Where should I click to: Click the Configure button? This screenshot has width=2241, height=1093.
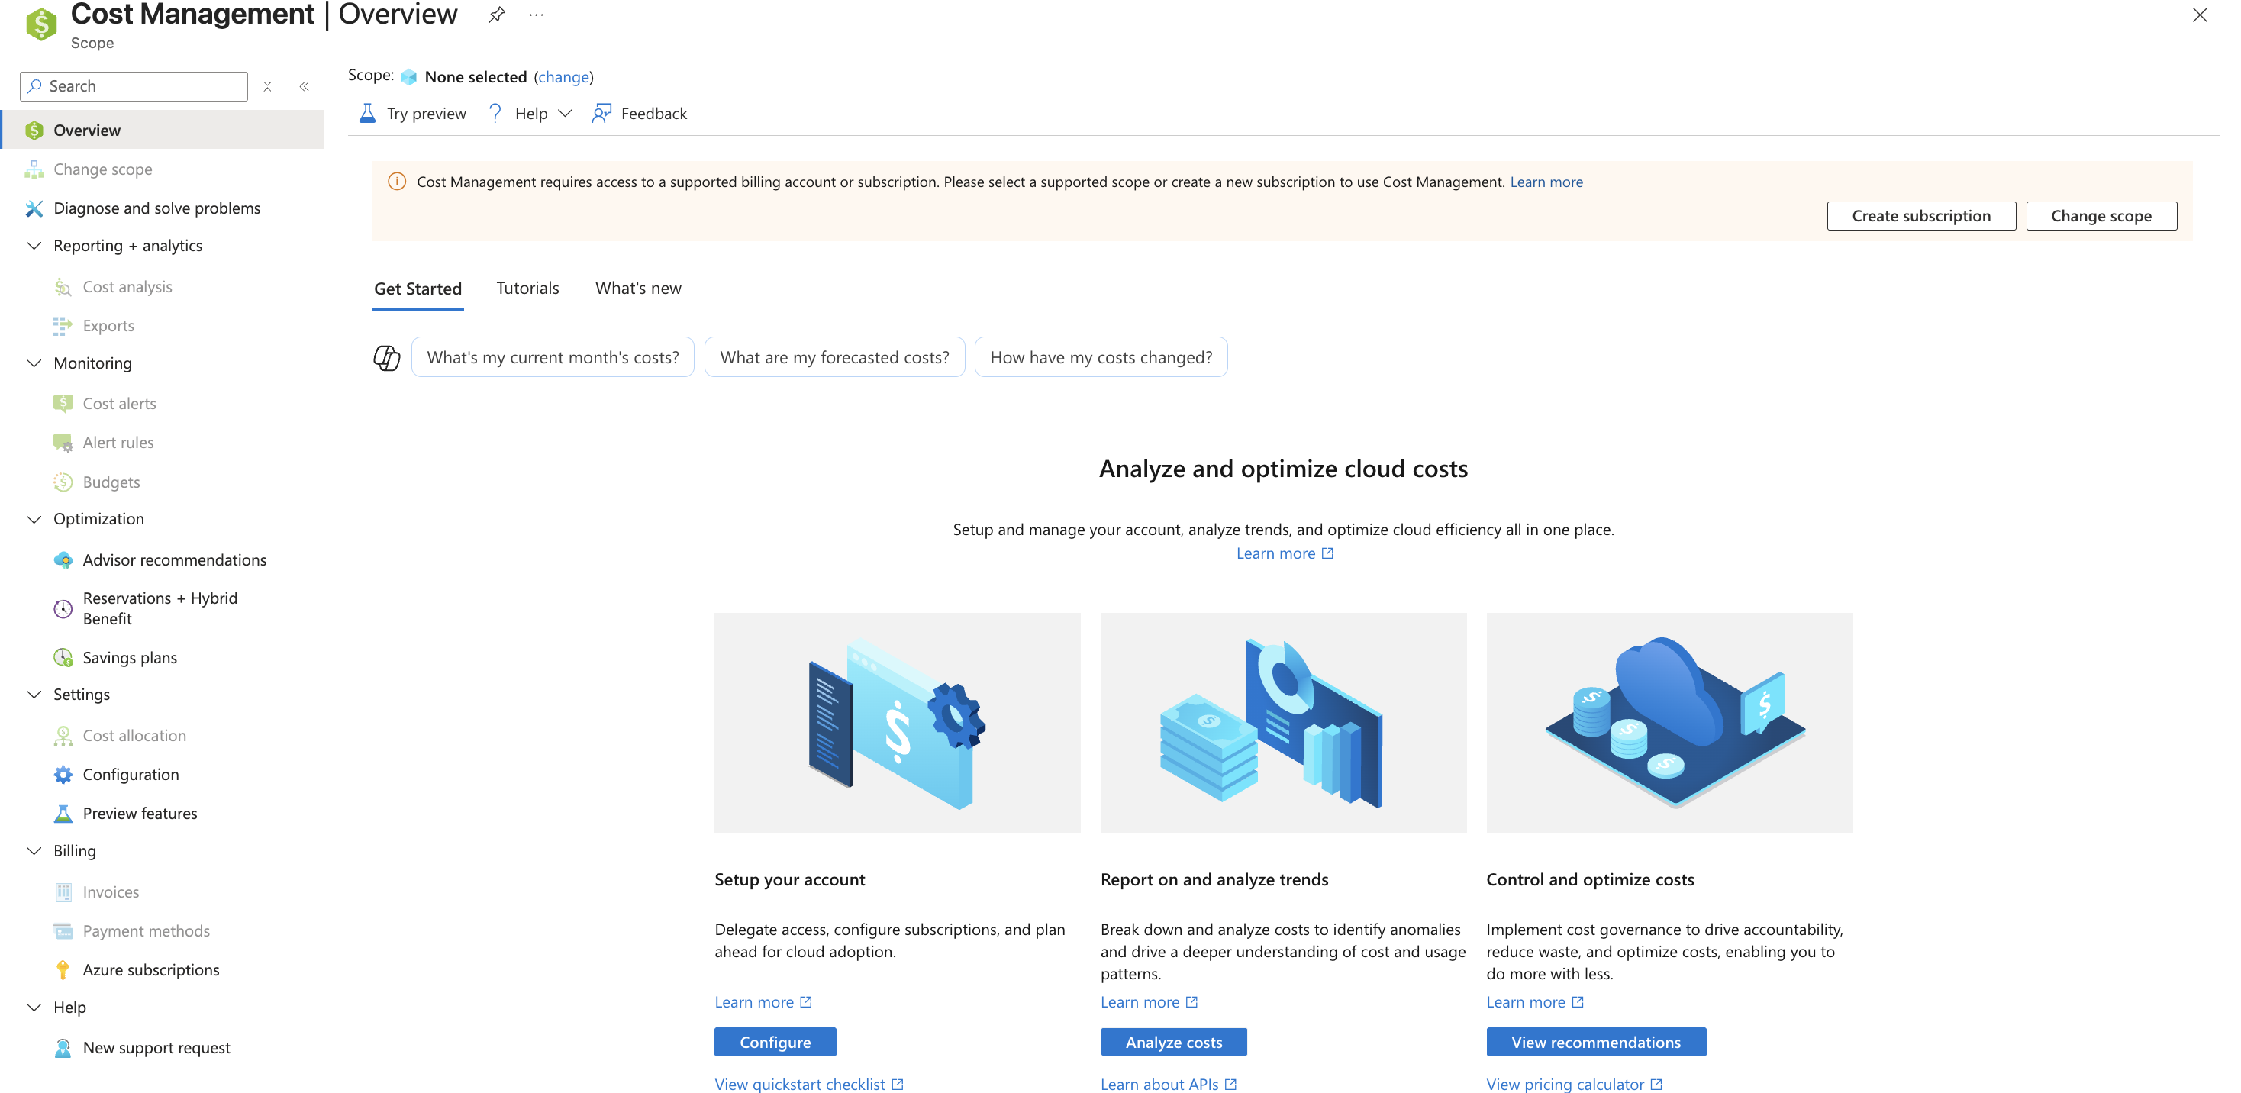774,1042
